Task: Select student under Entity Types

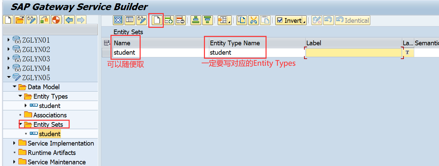Action: (x=50, y=106)
